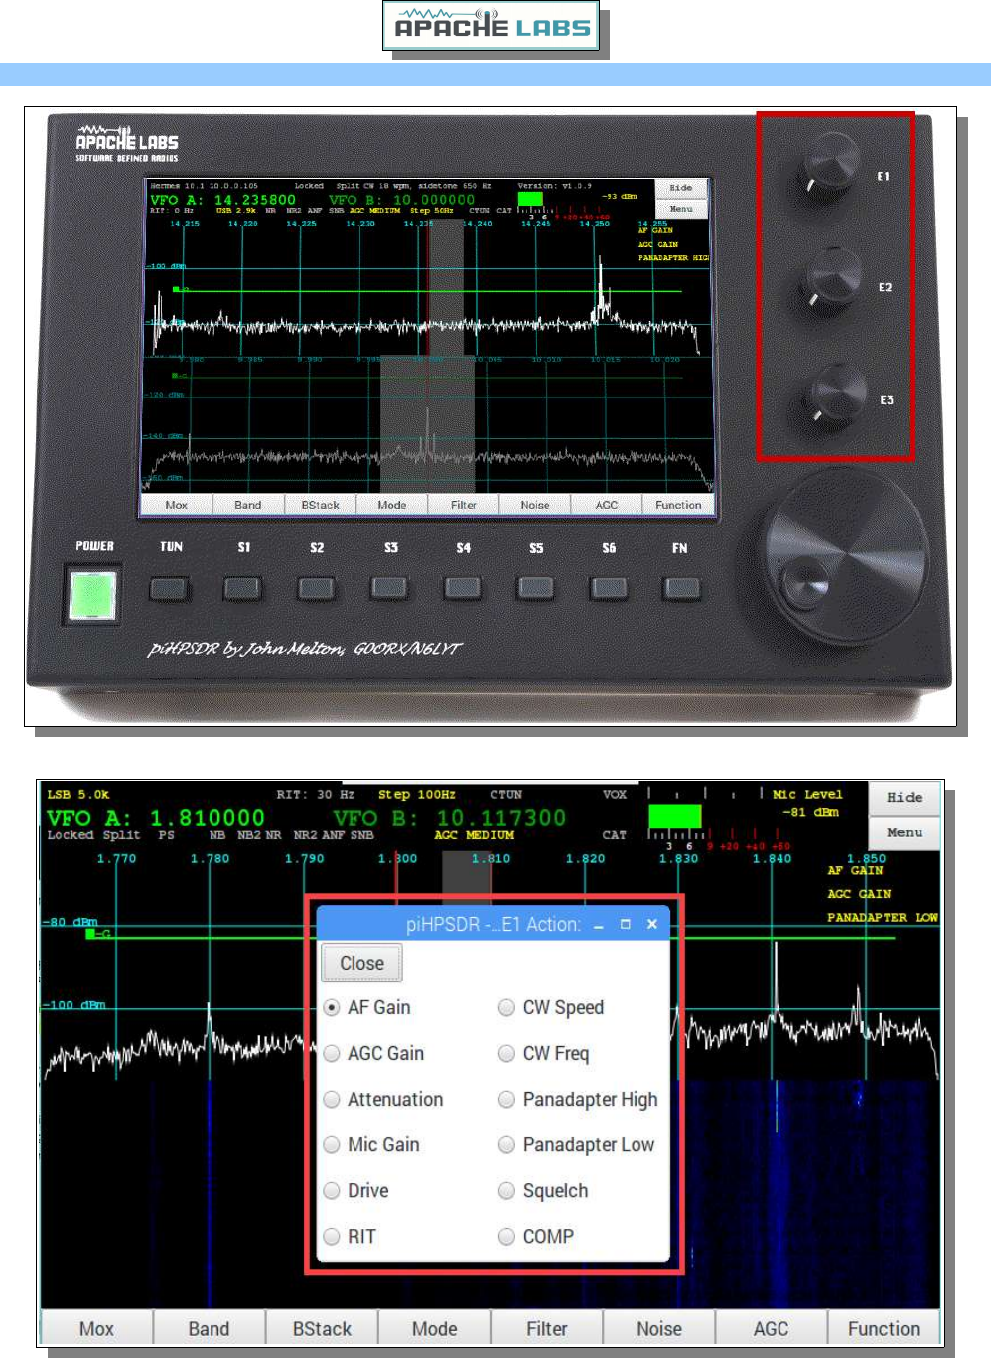Screen dimensions: 991x1358
Task: Push the S2 hardware button
Action: coord(316,589)
